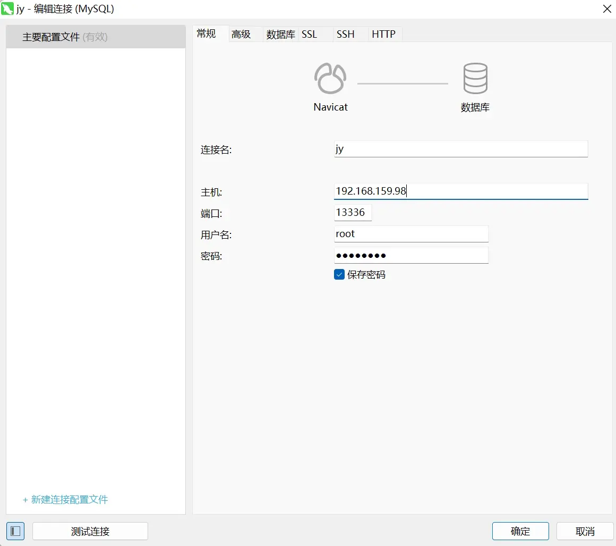Open the SSH tab
Screen dimensions: 616x546
(x=345, y=35)
